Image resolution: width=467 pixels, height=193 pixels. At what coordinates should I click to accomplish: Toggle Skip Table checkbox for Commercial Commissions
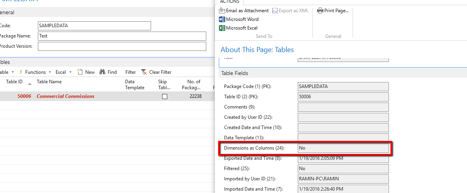tap(165, 97)
